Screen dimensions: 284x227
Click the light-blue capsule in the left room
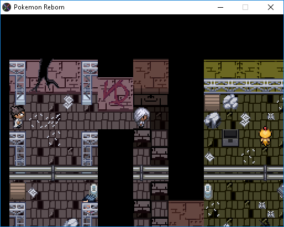pos(94,191)
